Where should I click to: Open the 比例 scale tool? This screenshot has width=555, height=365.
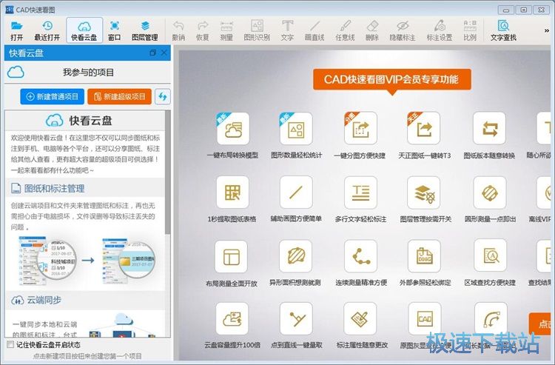(x=470, y=30)
